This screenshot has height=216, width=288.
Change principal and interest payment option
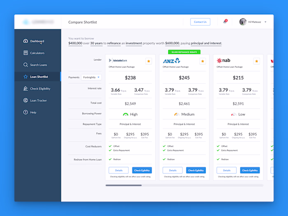206,43
